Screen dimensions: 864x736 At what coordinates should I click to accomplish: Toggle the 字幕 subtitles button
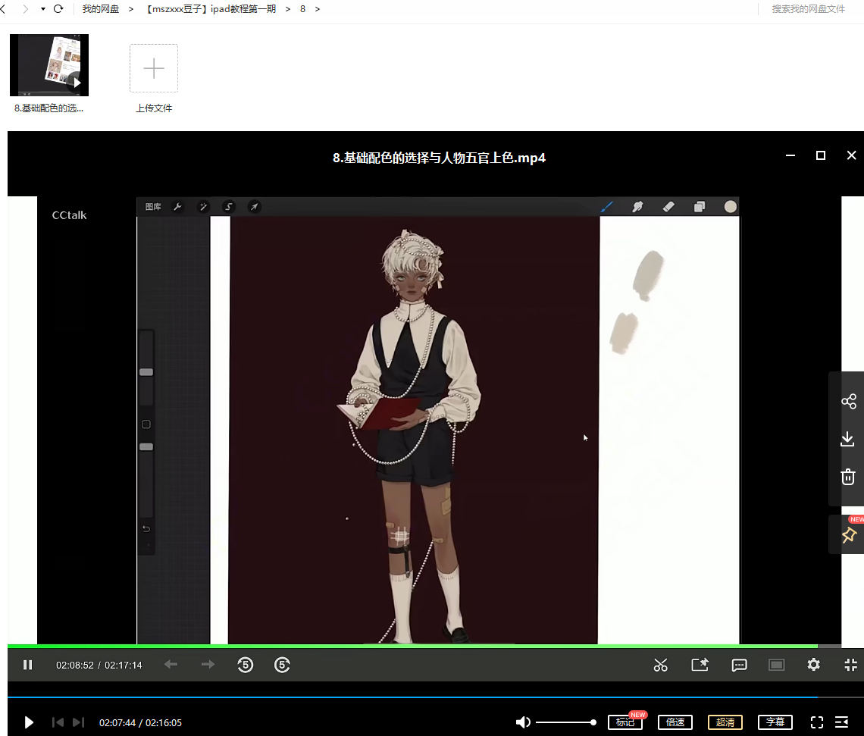click(775, 722)
